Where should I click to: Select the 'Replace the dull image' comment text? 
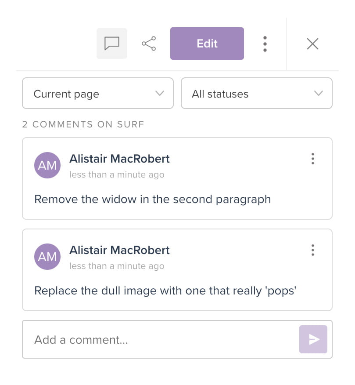point(165,291)
